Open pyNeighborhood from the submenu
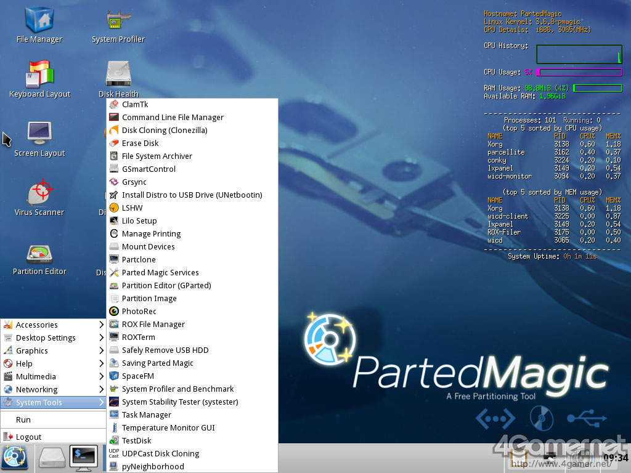The width and height of the screenshot is (631, 473). pyautogui.click(x=192, y=467)
